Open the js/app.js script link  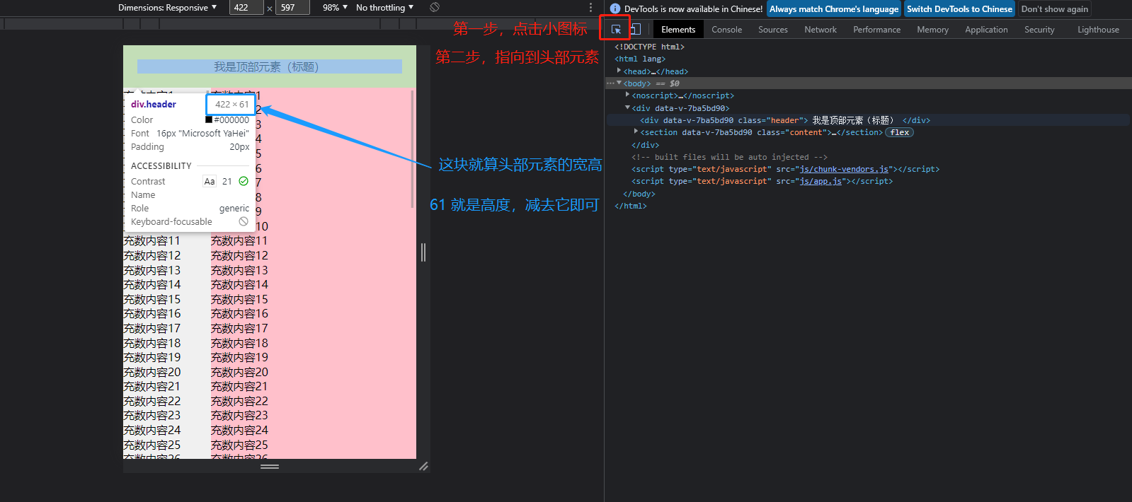click(821, 182)
